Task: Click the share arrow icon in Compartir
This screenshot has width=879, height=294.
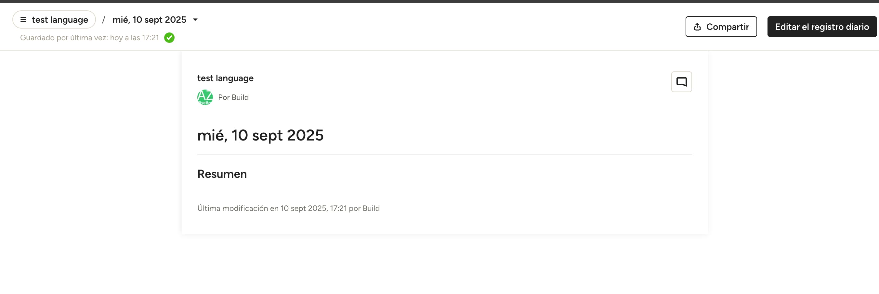Action: (697, 27)
